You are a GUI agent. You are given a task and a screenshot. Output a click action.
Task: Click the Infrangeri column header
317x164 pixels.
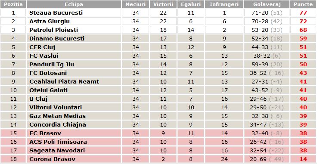224,4
